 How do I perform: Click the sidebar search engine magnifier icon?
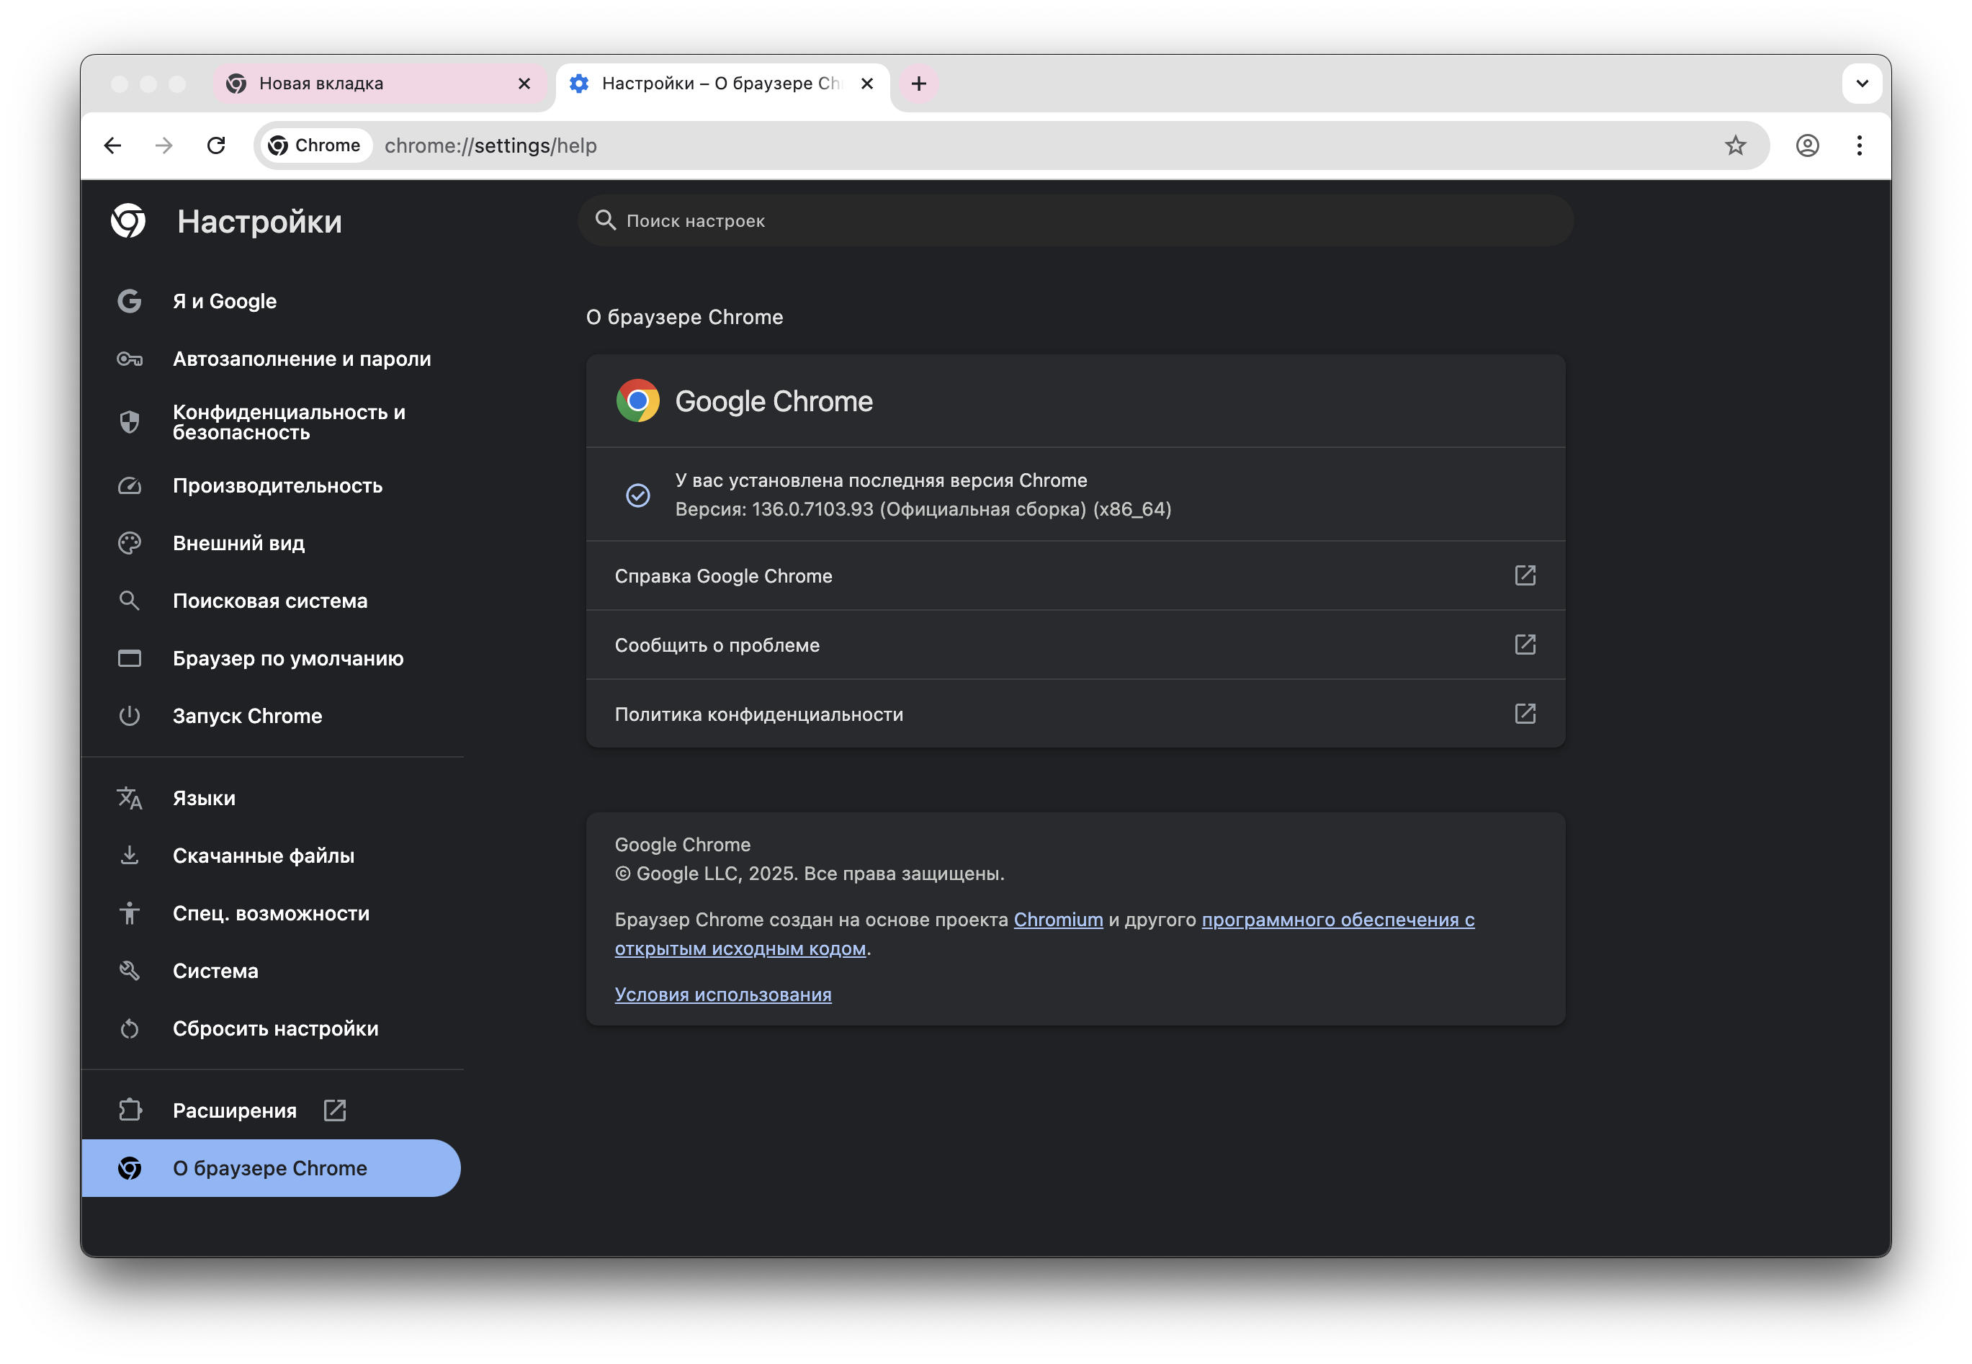129,601
